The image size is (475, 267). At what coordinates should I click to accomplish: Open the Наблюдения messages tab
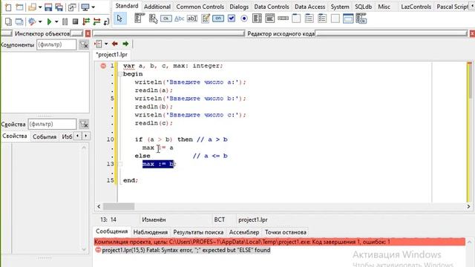[151, 232]
